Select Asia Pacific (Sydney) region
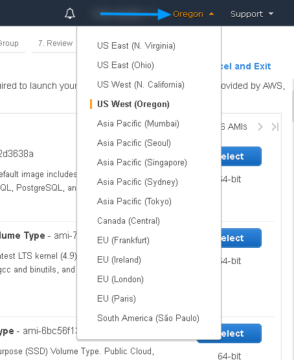Image resolution: width=294 pixels, height=360 pixels. point(137,182)
